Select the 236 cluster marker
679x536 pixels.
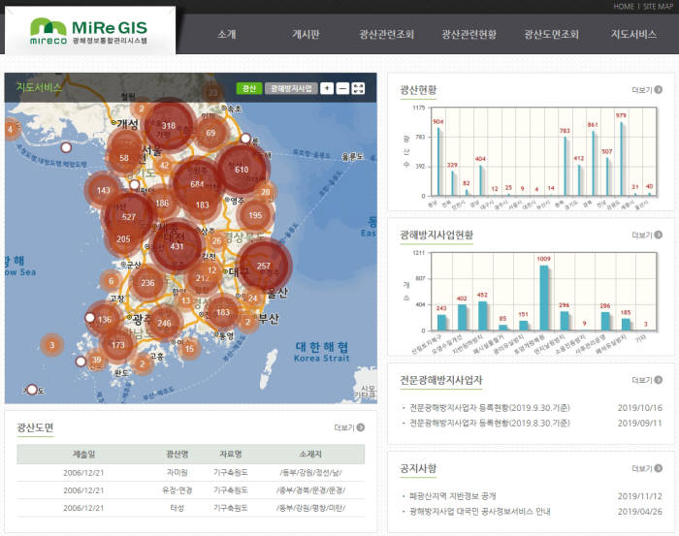point(147,283)
